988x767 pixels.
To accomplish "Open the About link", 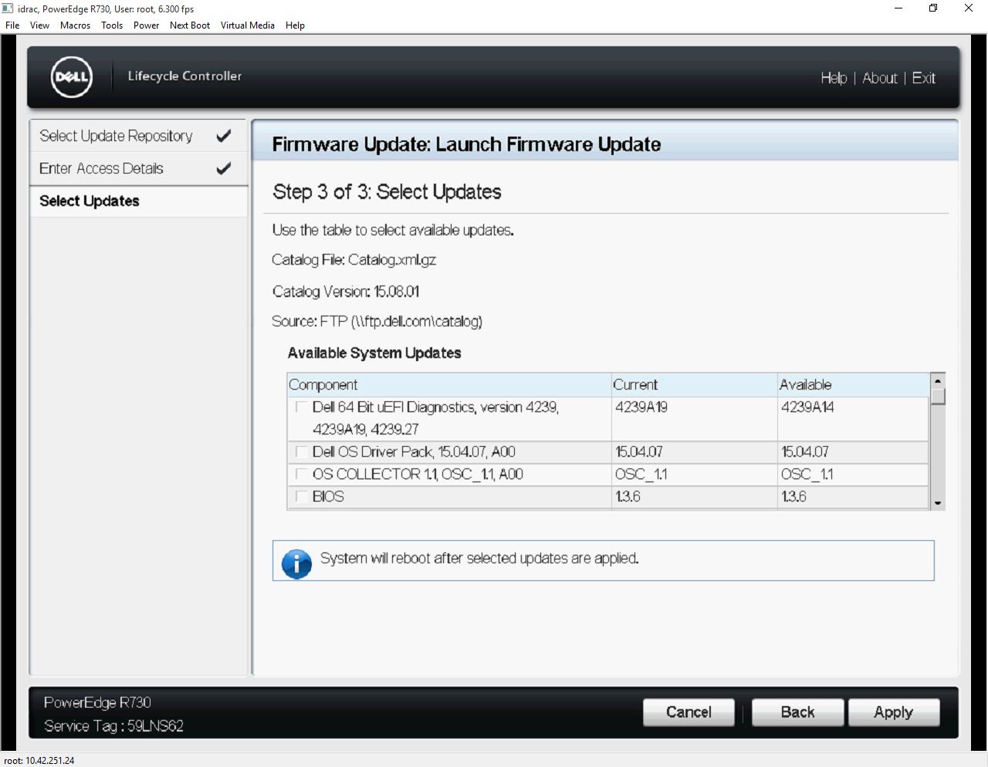I will 880,78.
